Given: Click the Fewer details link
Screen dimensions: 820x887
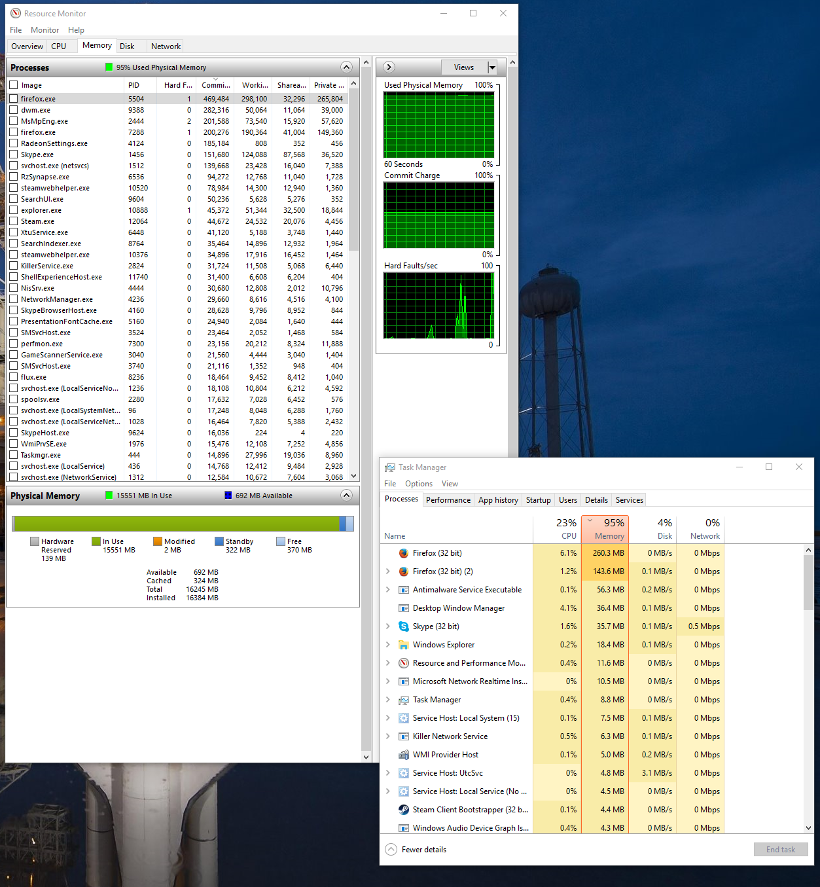Looking at the screenshot, I should point(424,850).
